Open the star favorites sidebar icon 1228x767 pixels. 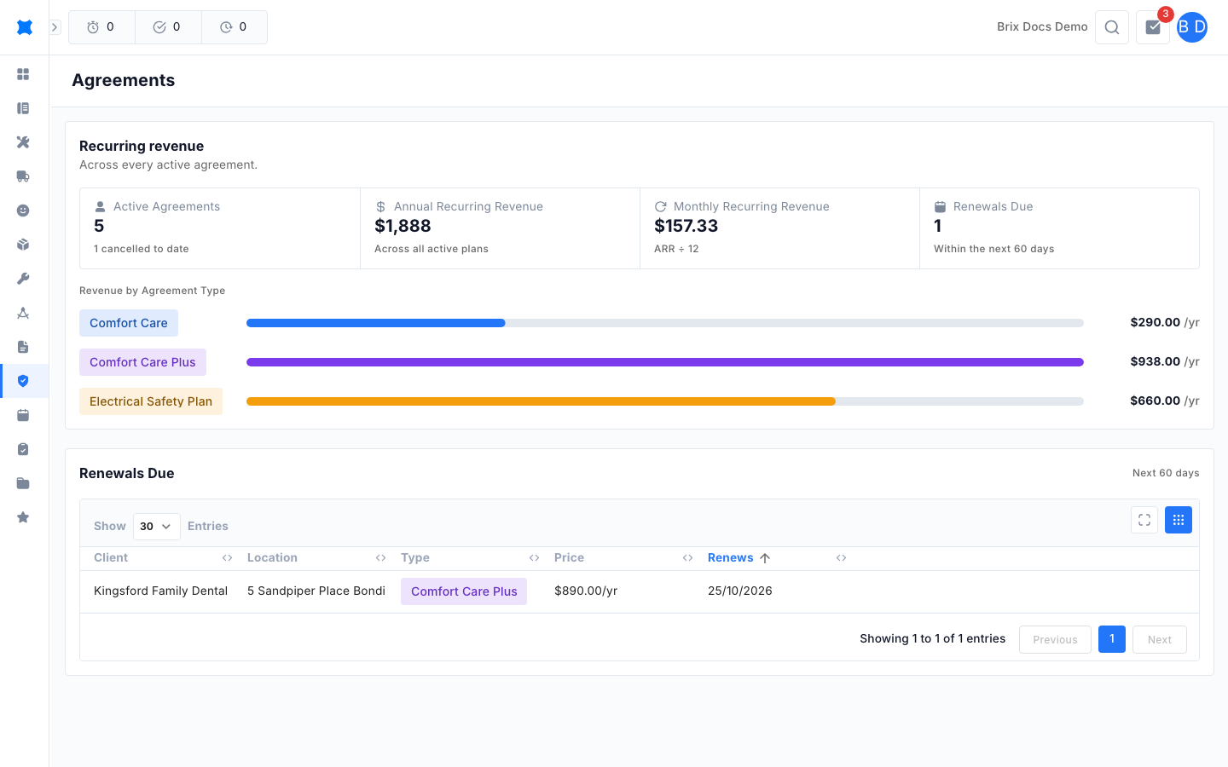click(x=23, y=517)
